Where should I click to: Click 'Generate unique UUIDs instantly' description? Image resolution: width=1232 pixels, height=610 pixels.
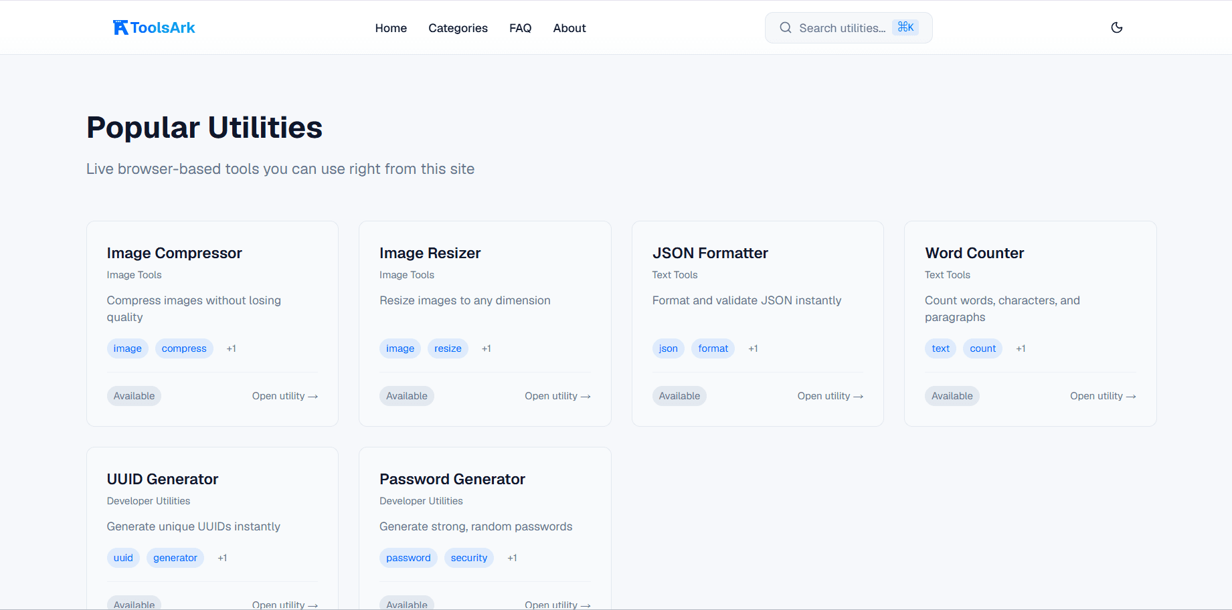[x=193, y=526]
